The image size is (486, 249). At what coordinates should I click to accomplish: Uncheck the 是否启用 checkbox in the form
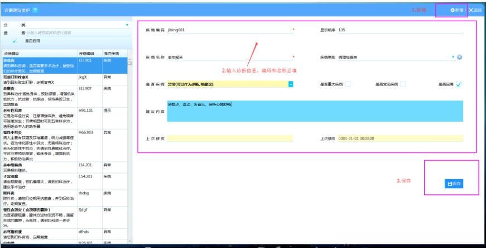(459, 84)
